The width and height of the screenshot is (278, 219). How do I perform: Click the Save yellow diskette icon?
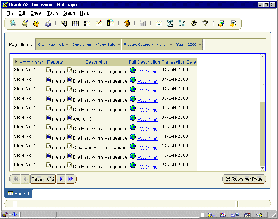click(x=36, y=23)
